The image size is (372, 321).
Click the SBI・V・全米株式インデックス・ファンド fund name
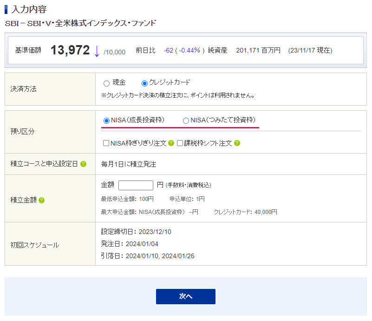(80, 23)
